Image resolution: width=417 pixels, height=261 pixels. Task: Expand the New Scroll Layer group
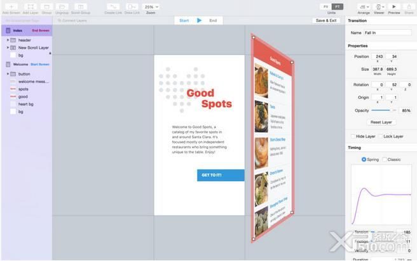[x=8, y=48]
